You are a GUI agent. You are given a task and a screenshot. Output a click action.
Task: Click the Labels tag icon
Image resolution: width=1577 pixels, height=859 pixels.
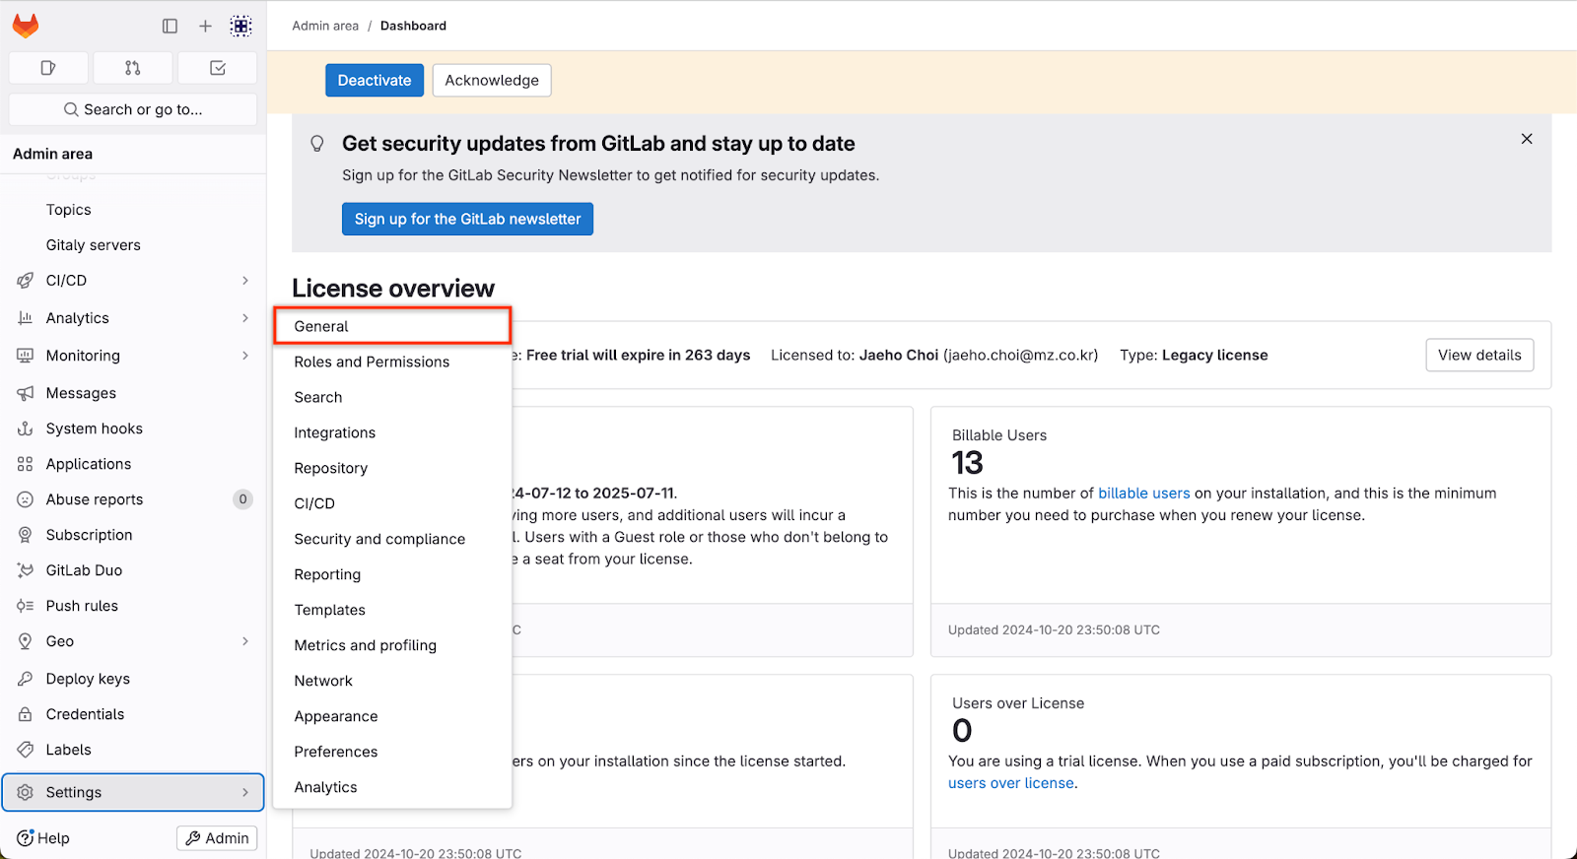[26, 750]
